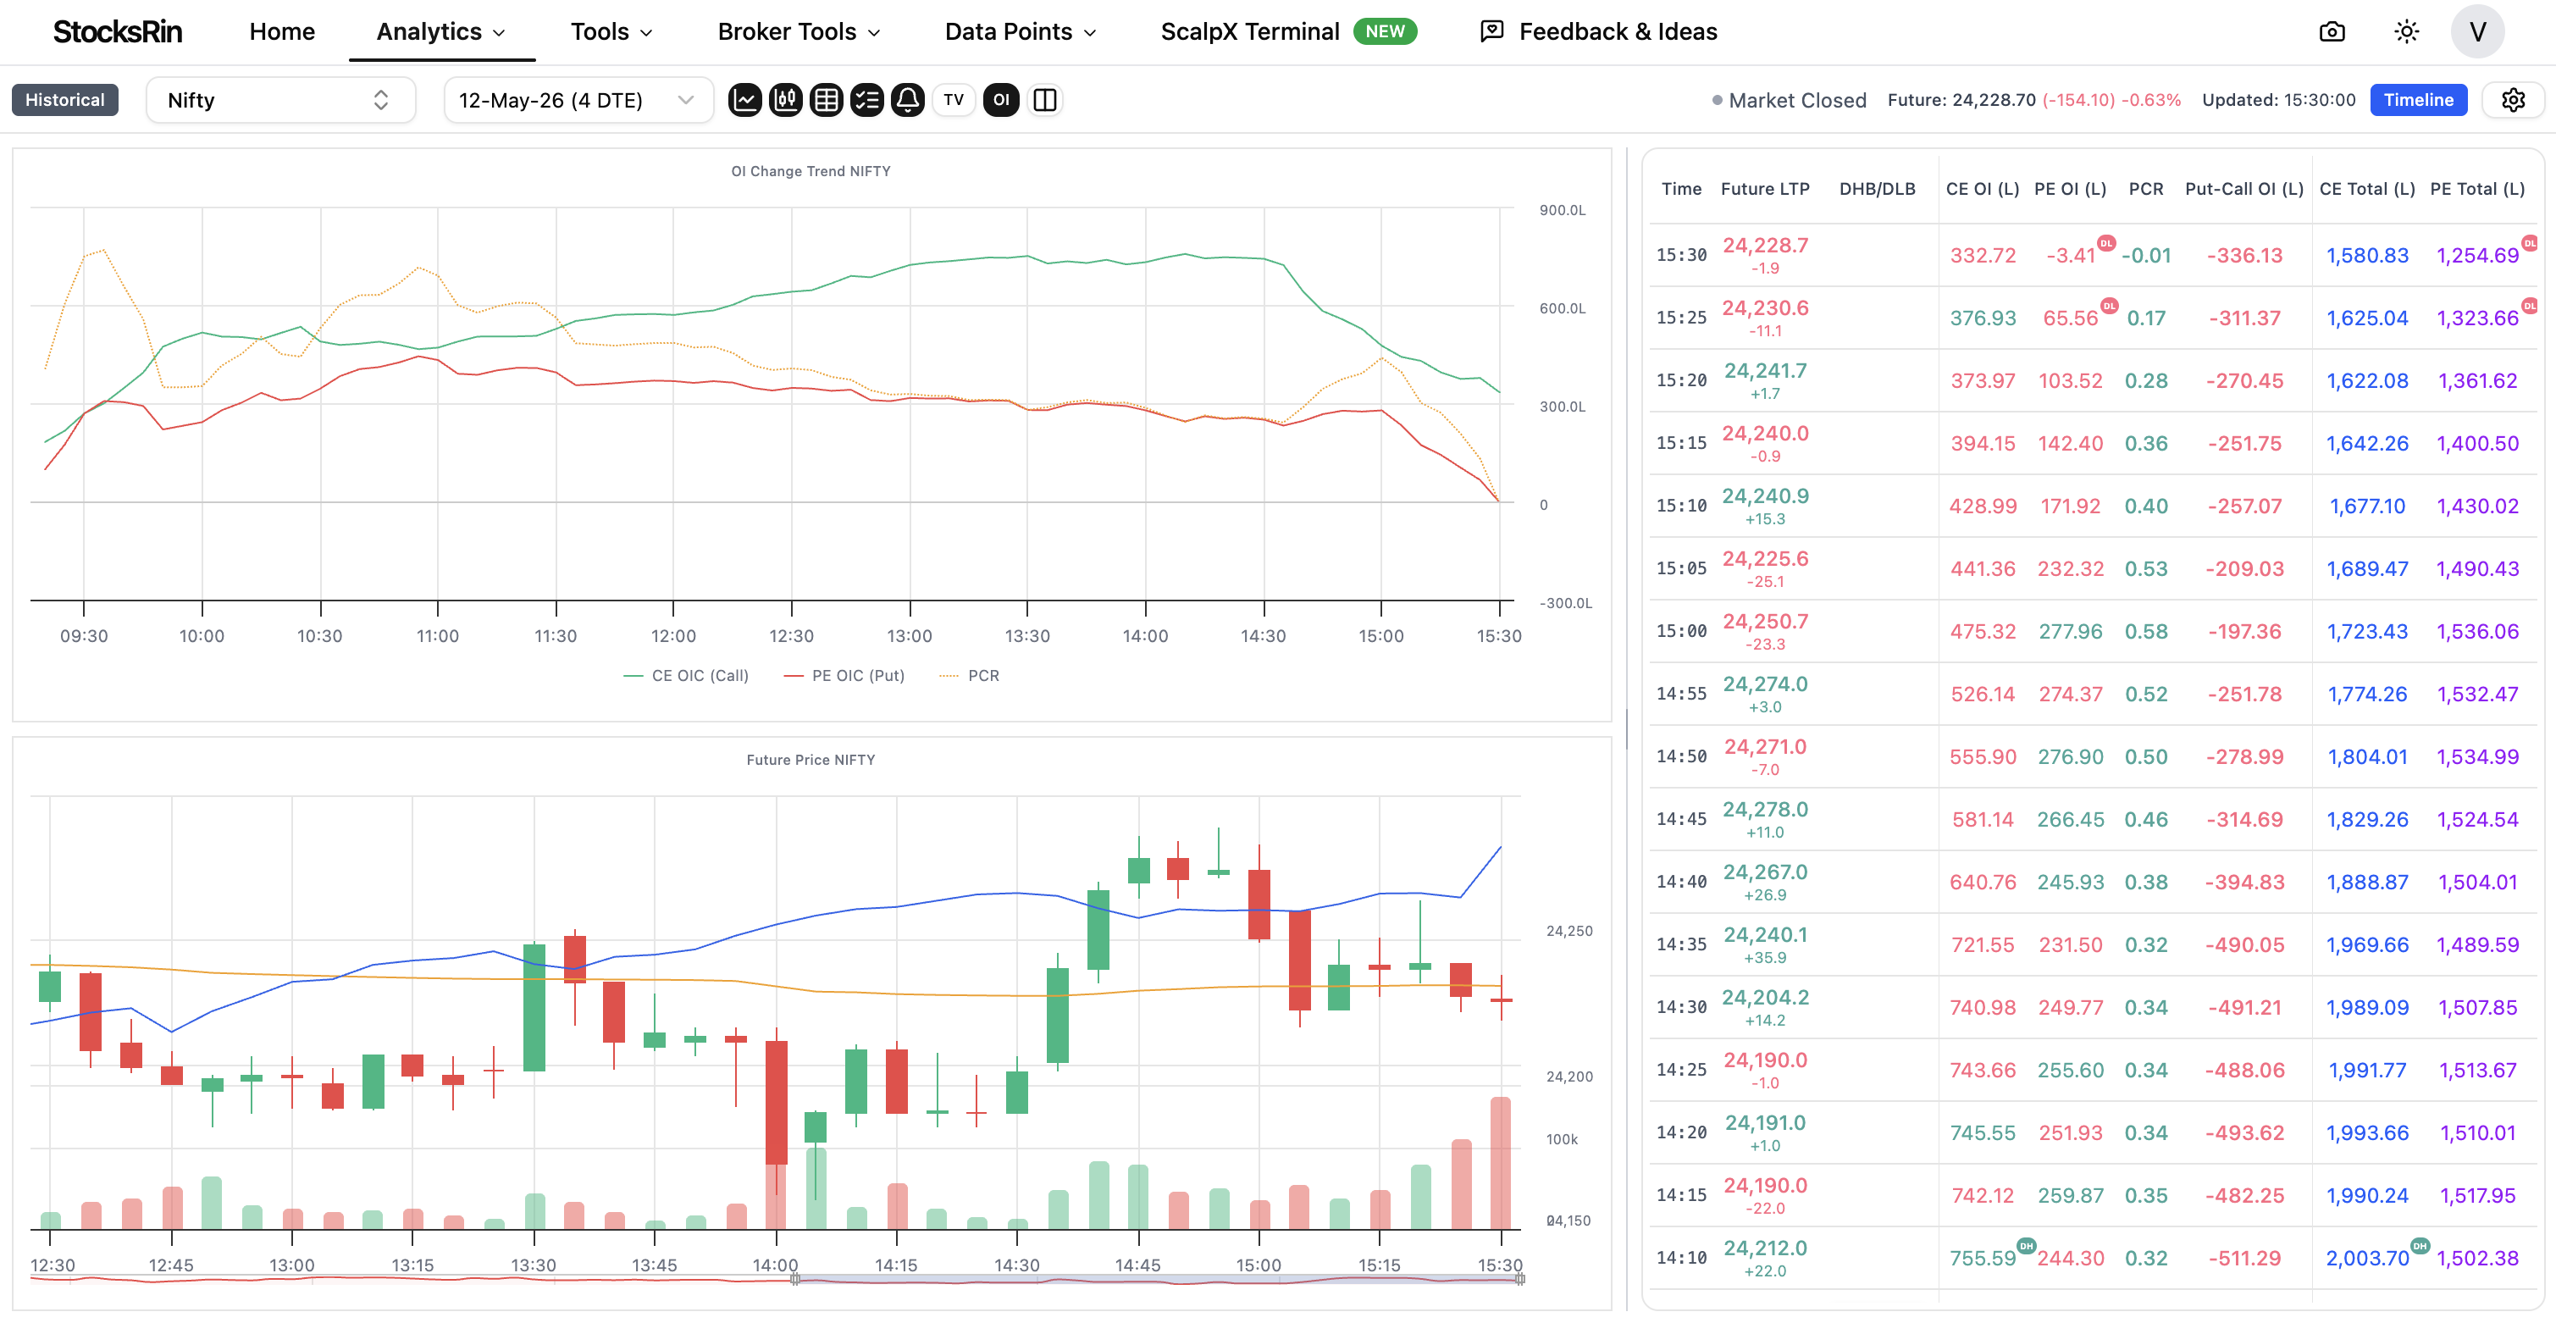This screenshot has width=2556, height=1323.
Task: Open settings gear next to Timeline
Action: pyautogui.click(x=2512, y=100)
